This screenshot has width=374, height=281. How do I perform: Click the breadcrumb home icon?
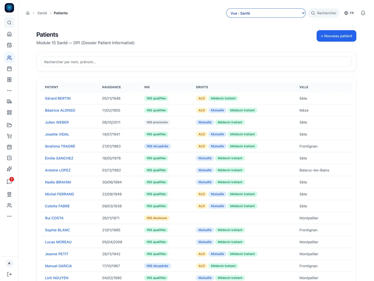point(28,13)
